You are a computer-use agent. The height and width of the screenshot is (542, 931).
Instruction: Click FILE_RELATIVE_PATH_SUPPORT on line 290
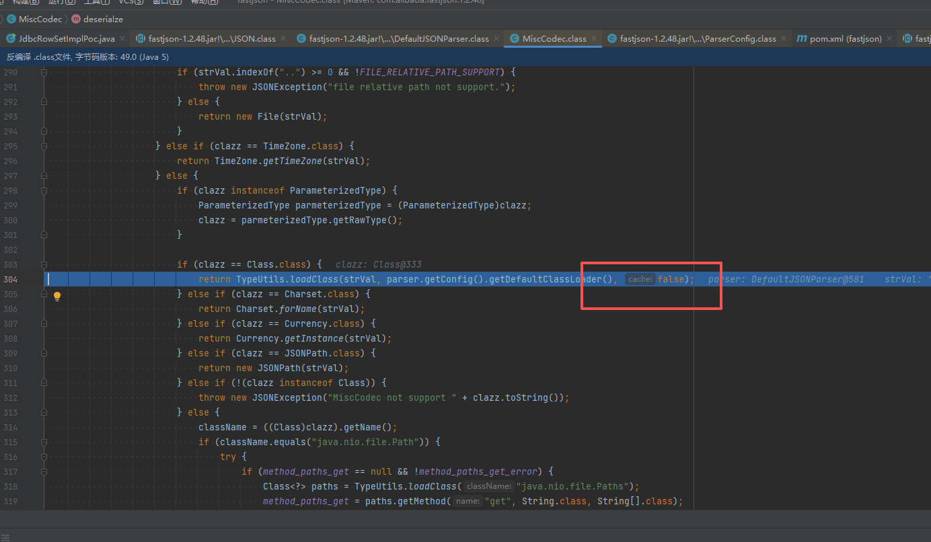430,72
